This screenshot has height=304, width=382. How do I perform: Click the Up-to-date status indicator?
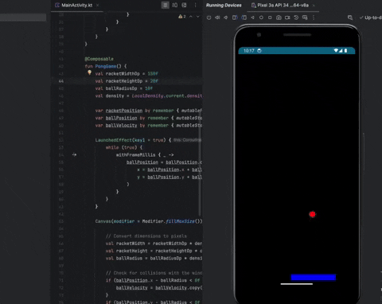(x=371, y=18)
